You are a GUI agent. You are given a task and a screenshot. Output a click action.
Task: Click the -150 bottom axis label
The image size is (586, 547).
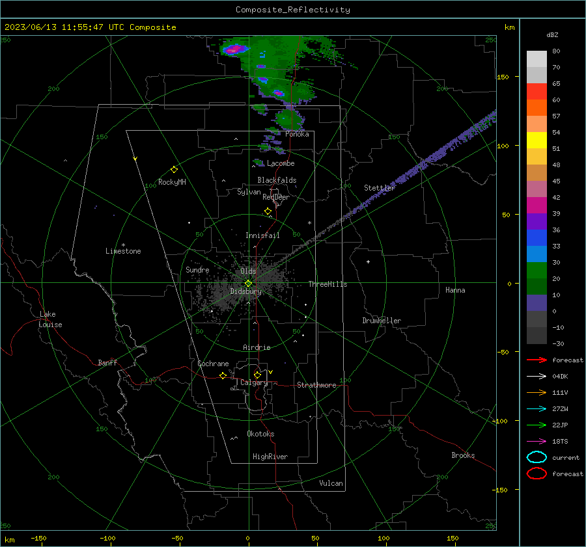point(38,538)
